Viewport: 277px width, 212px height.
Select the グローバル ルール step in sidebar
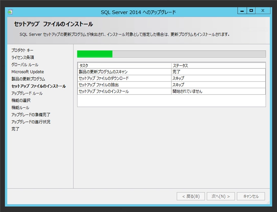(x=25, y=65)
